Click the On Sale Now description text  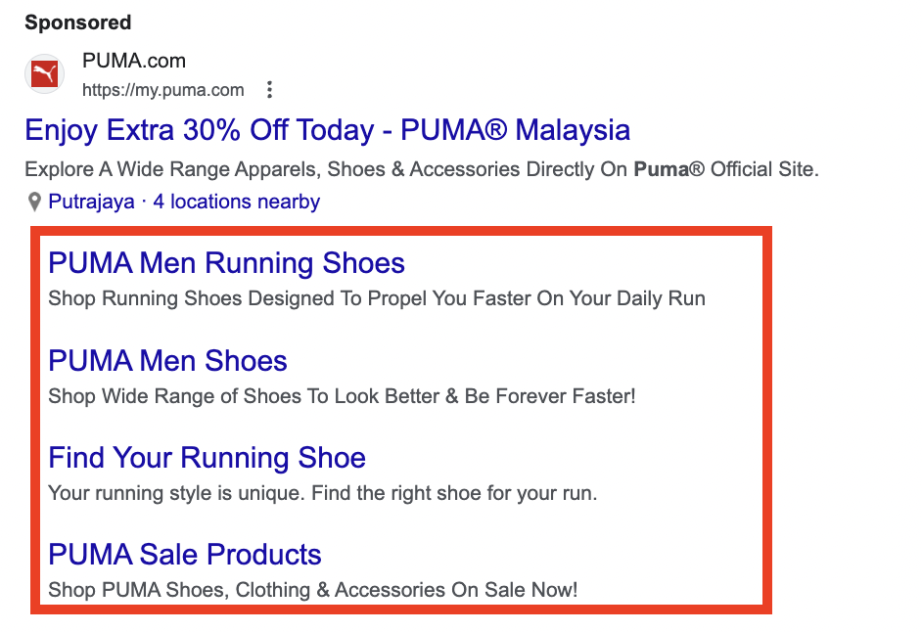click(313, 590)
